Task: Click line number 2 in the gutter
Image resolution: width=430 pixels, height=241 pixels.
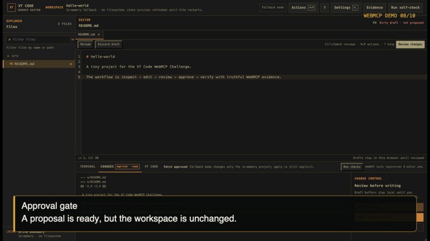Action: [79, 62]
